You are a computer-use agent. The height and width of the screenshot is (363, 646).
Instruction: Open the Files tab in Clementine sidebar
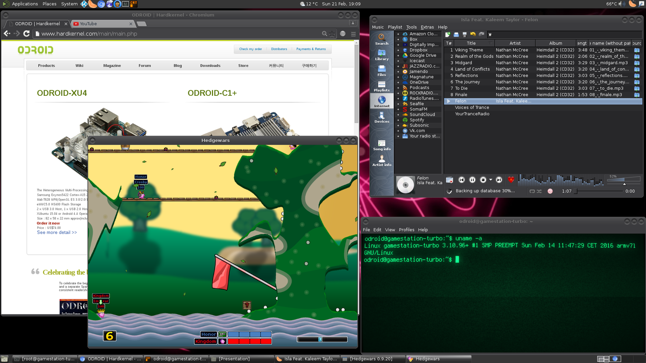(382, 71)
